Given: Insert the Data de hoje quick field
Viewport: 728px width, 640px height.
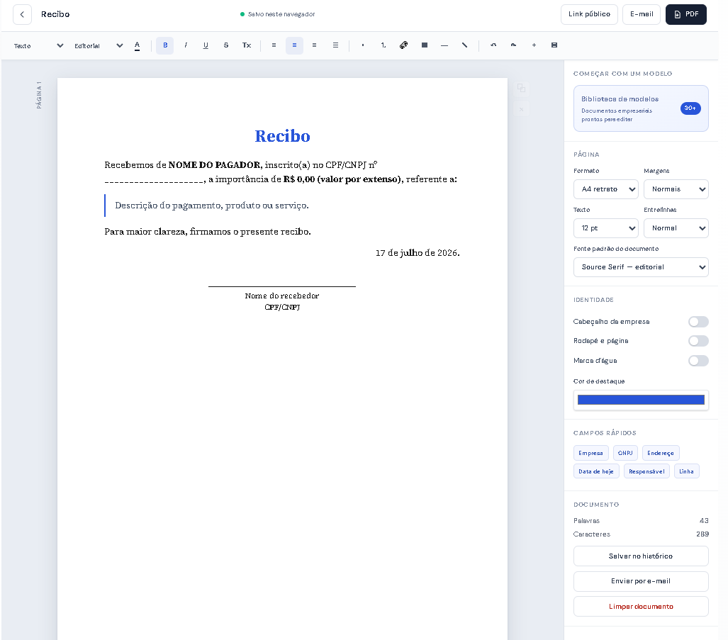Looking at the screenshot, I should 596,471.
